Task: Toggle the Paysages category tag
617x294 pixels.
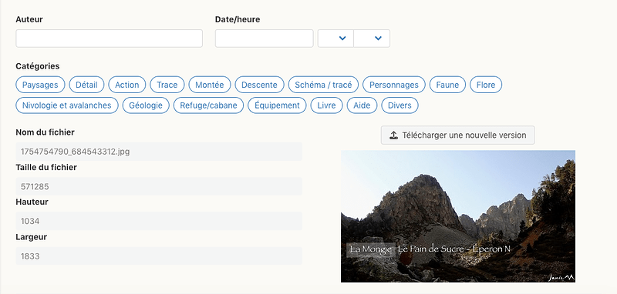Action: 40,85
